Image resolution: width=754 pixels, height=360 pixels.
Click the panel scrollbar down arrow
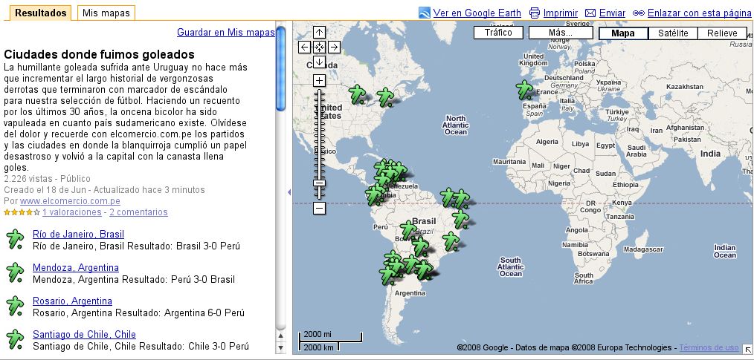[281, 347]
